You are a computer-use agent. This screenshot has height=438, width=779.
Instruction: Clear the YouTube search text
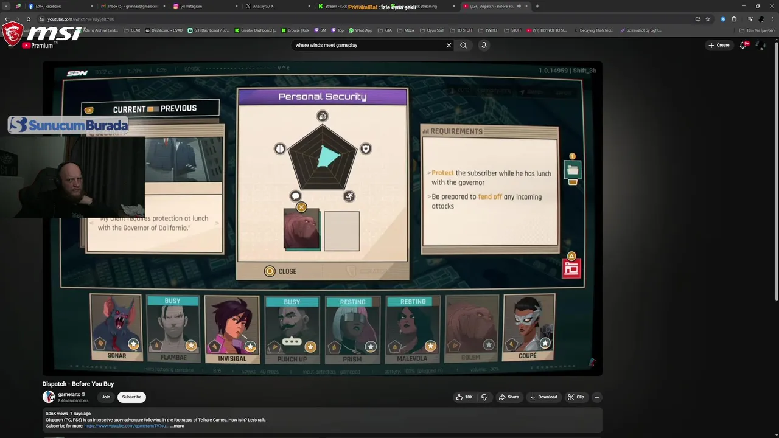[449, 45]
